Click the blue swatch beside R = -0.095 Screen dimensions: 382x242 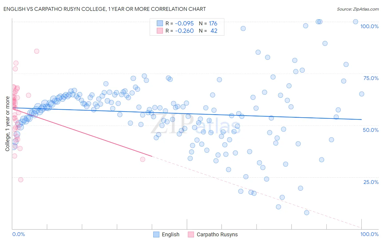(160, 23)
